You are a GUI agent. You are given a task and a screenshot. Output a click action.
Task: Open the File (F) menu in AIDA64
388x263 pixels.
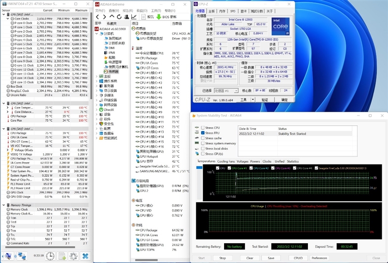pos(100,10)
